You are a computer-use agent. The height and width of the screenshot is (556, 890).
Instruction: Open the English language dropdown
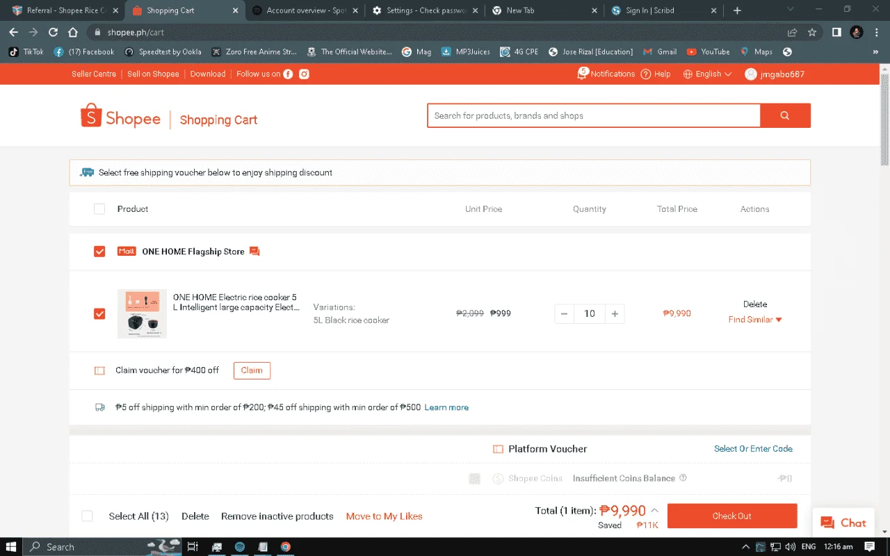pyautogui.click(x=707, y=74)
